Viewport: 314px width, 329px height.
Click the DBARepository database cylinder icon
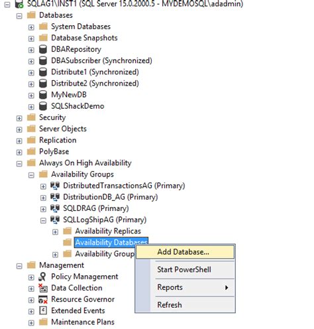pos(43,49)
